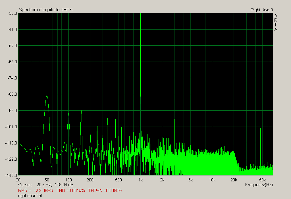The image size is (291, 199).
Task: Click the -30.0 y-axis label
Action: point(12,13)
